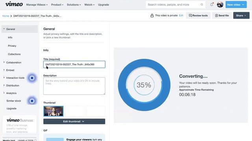Select Collections sidebar item
Image resolution: width=252 pixels, height=141 pixels.
[x=14, y=54]
